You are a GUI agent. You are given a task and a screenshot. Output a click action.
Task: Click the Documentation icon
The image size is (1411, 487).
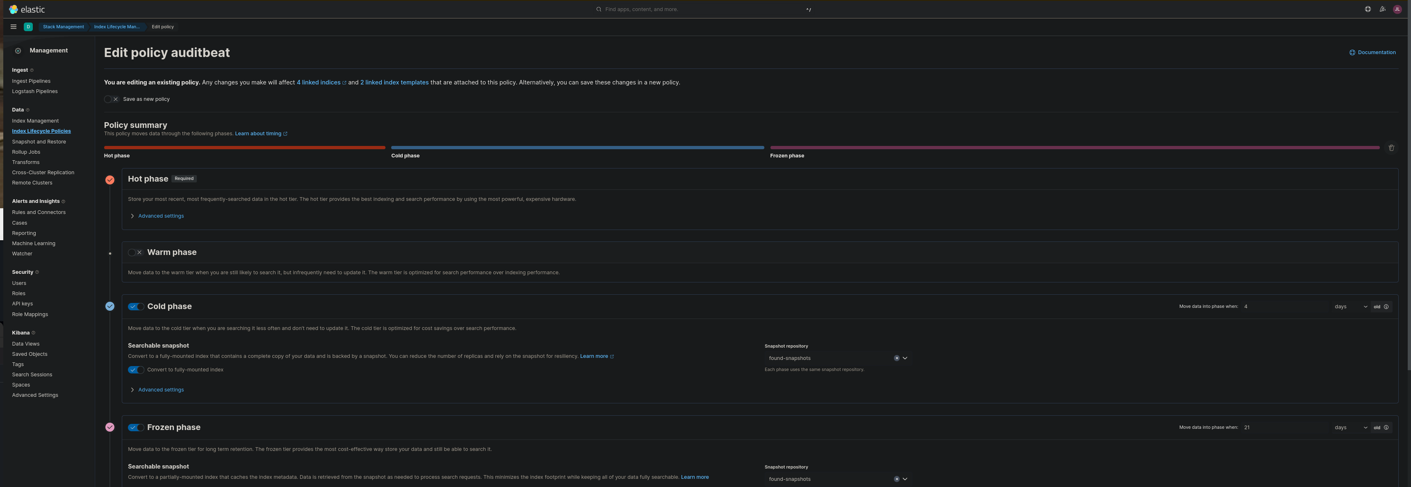(1352, 52)
